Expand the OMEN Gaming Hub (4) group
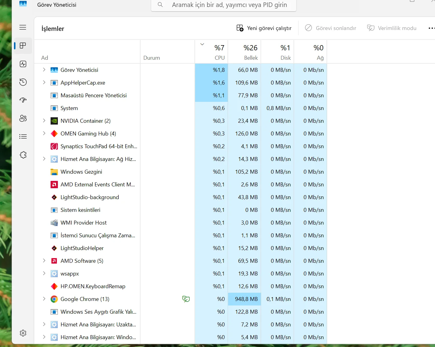 44,133
